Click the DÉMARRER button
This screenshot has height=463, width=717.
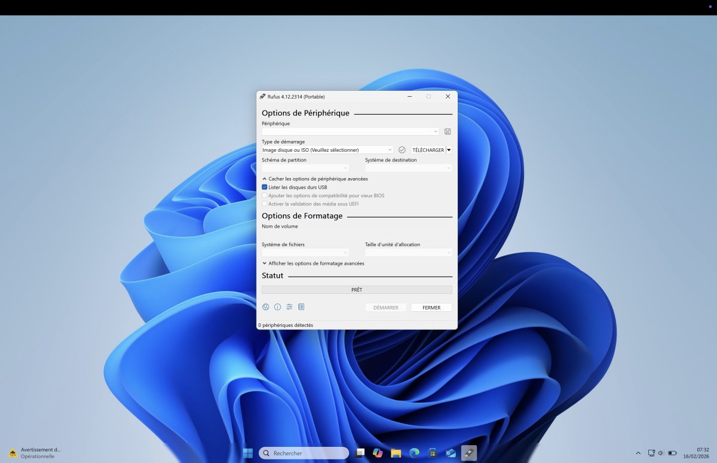tap(385, 307)
